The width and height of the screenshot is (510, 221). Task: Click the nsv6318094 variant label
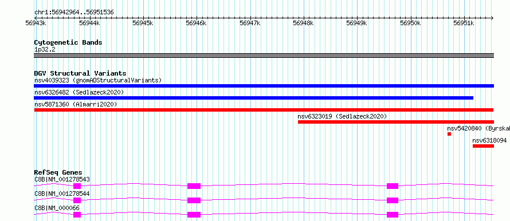point(489,141)
